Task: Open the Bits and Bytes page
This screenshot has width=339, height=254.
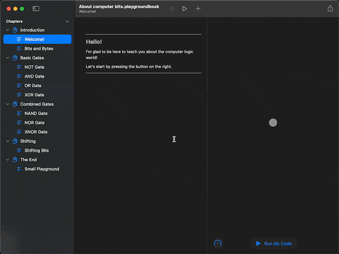Action: pyautogui.click(x=37, y=49)
